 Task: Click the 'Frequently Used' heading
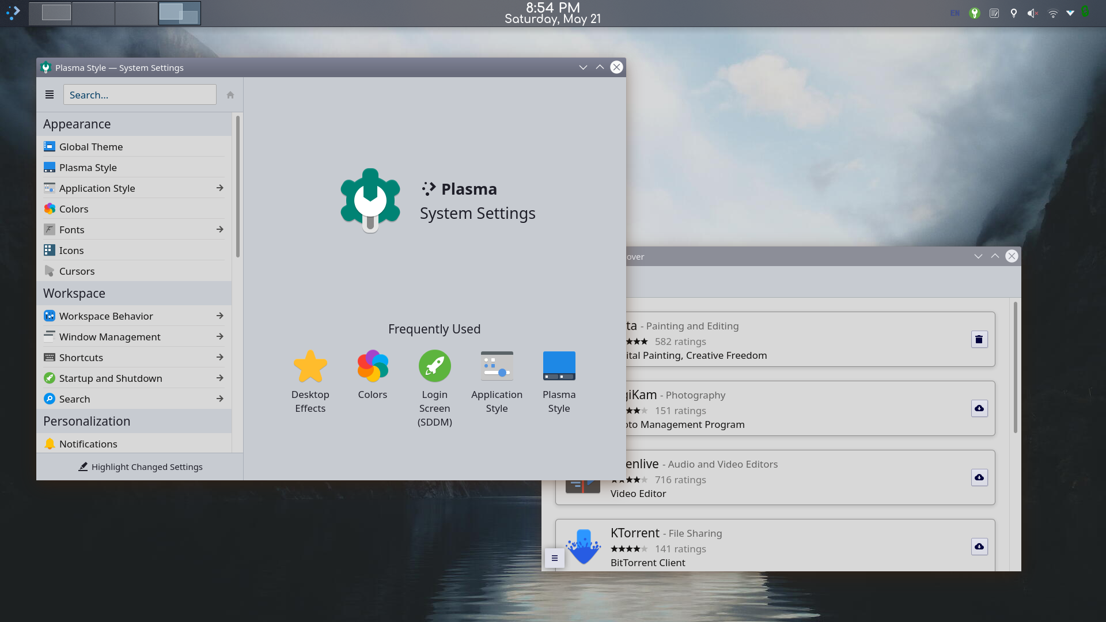[x=434, y=329]
